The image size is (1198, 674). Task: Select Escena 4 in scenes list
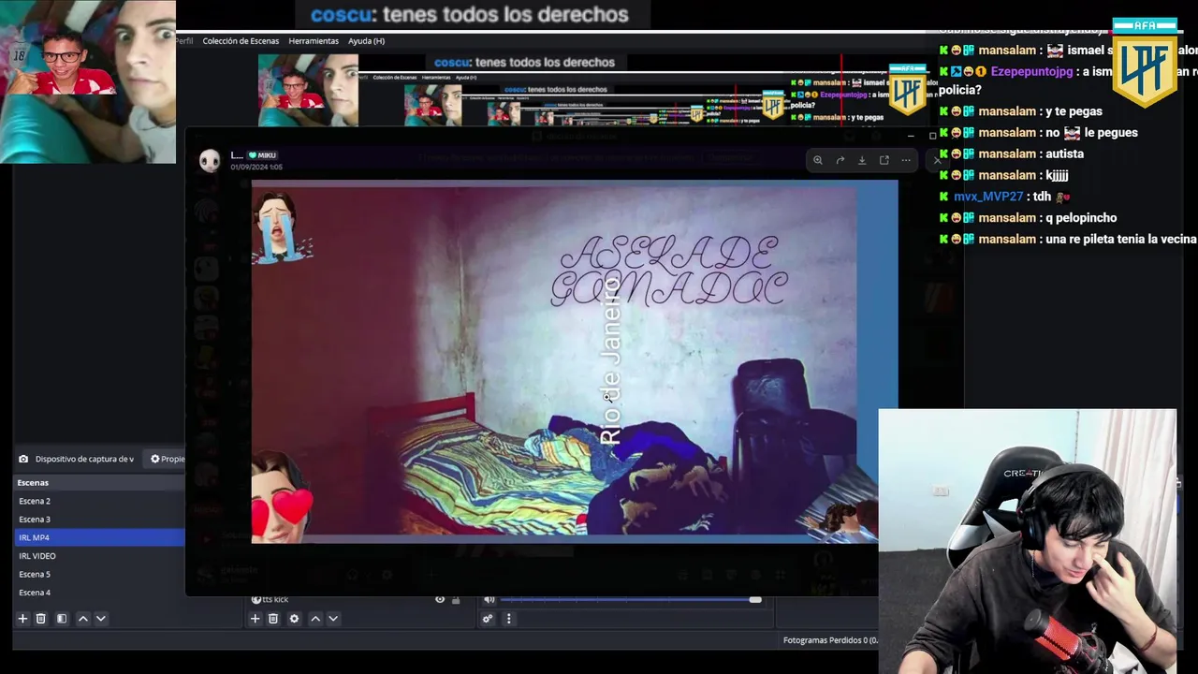[100, 593]
